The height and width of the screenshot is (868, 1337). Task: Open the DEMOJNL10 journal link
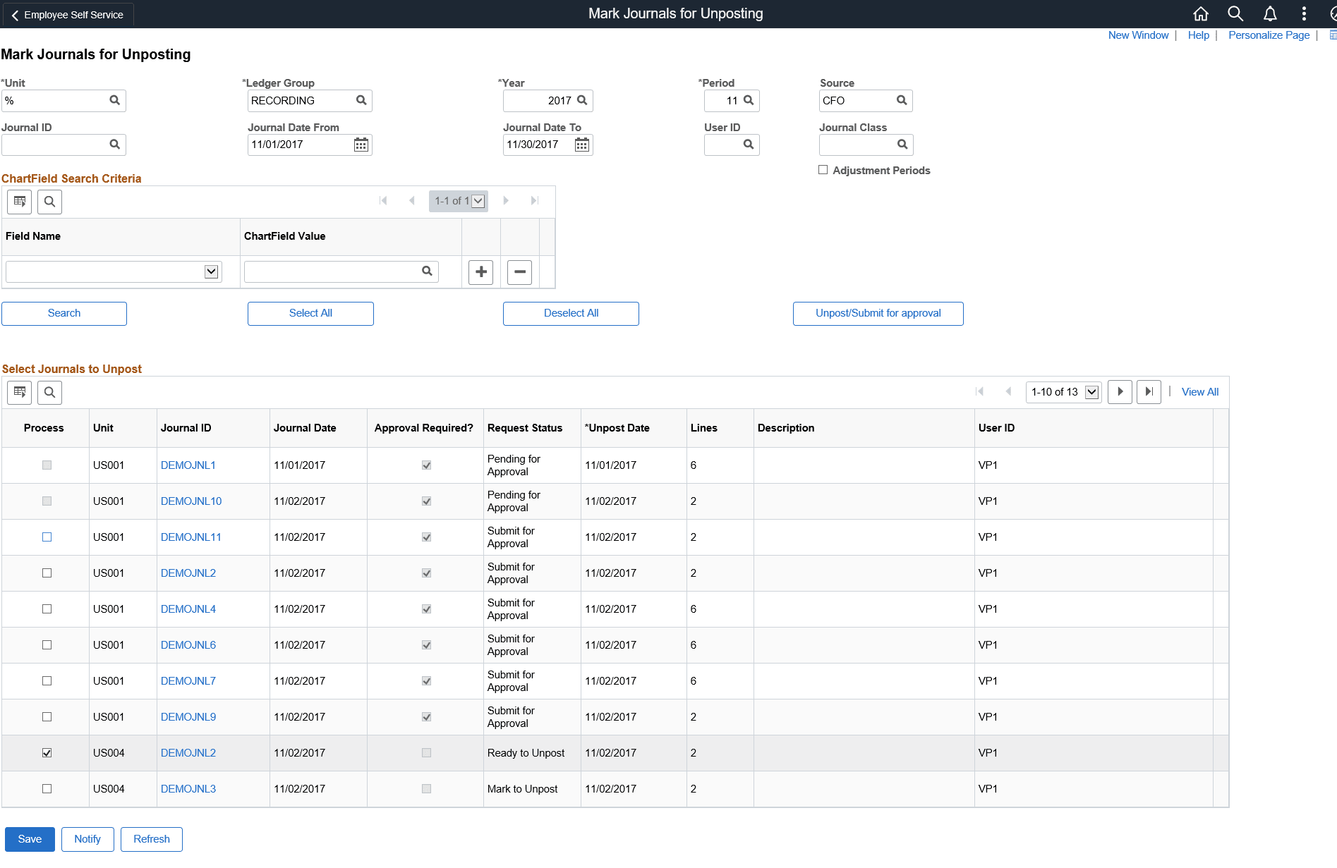[191, 501]
